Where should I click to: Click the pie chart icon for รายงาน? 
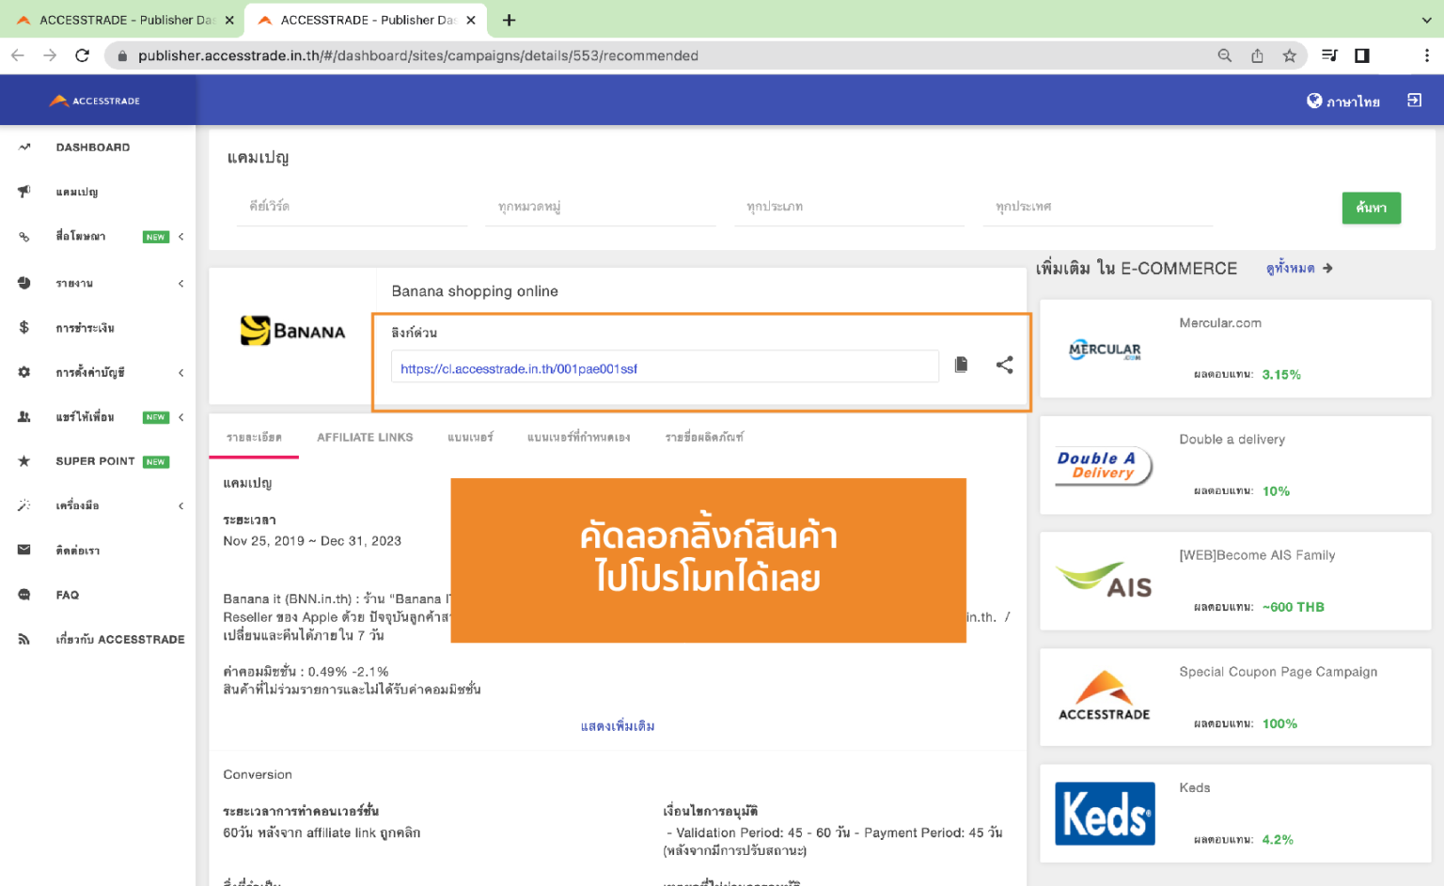[24, 282]
